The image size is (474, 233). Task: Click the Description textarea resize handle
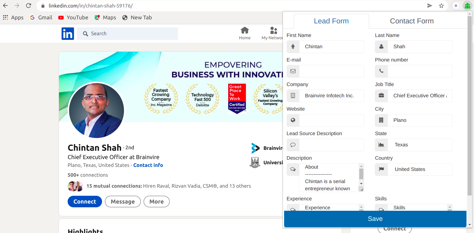(361, 189)
